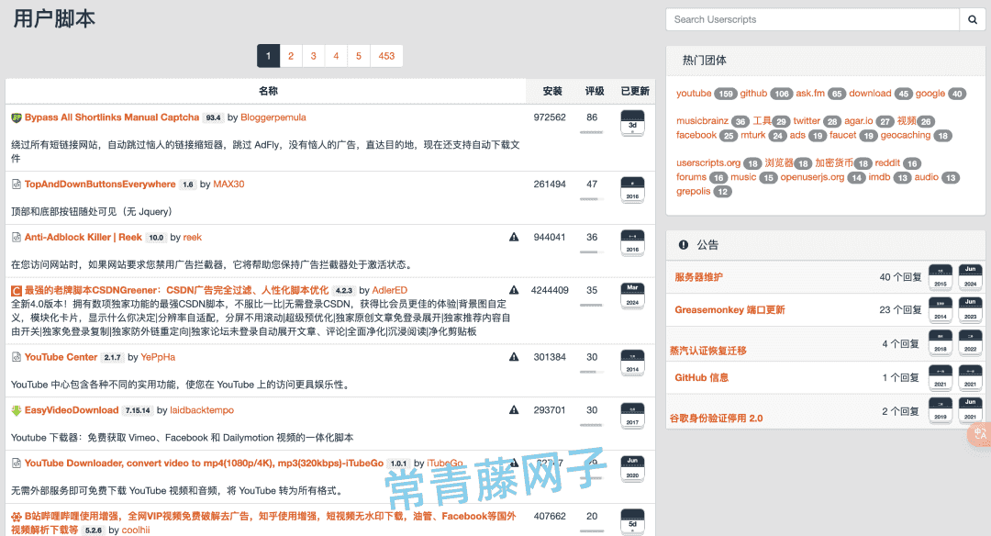Click the 公告 exclamation circle icon

pyautogui.click(x=684, y=245)
